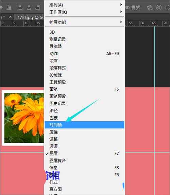This screenshot has height=195, width=170.
Task: Open the 仿制源 panel
Action: 84,75
